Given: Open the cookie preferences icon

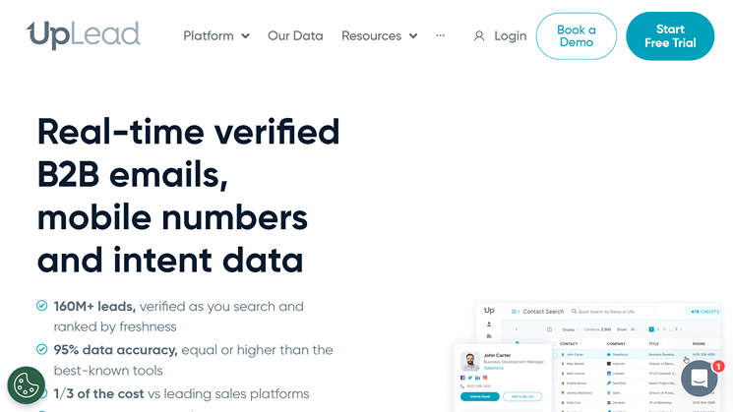Looking at the screenshot, I should [x=27, y=386].
